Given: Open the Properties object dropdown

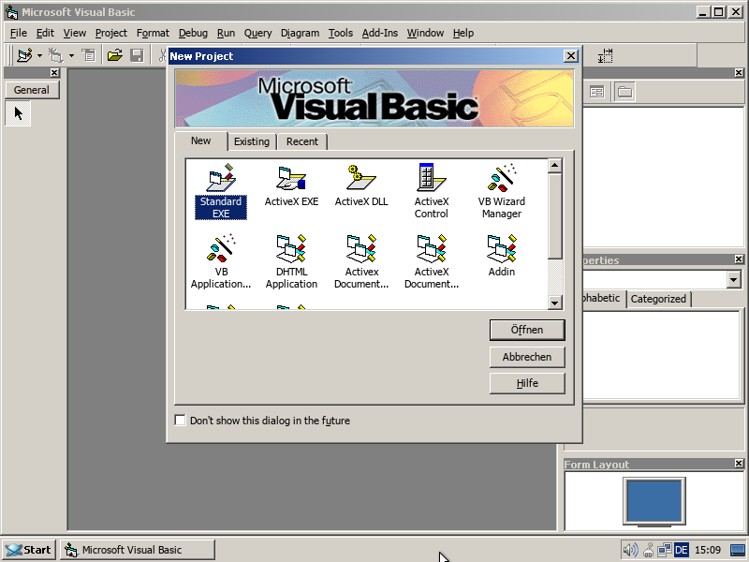Looking at the screenshot, I should click(x=733, y=280).
